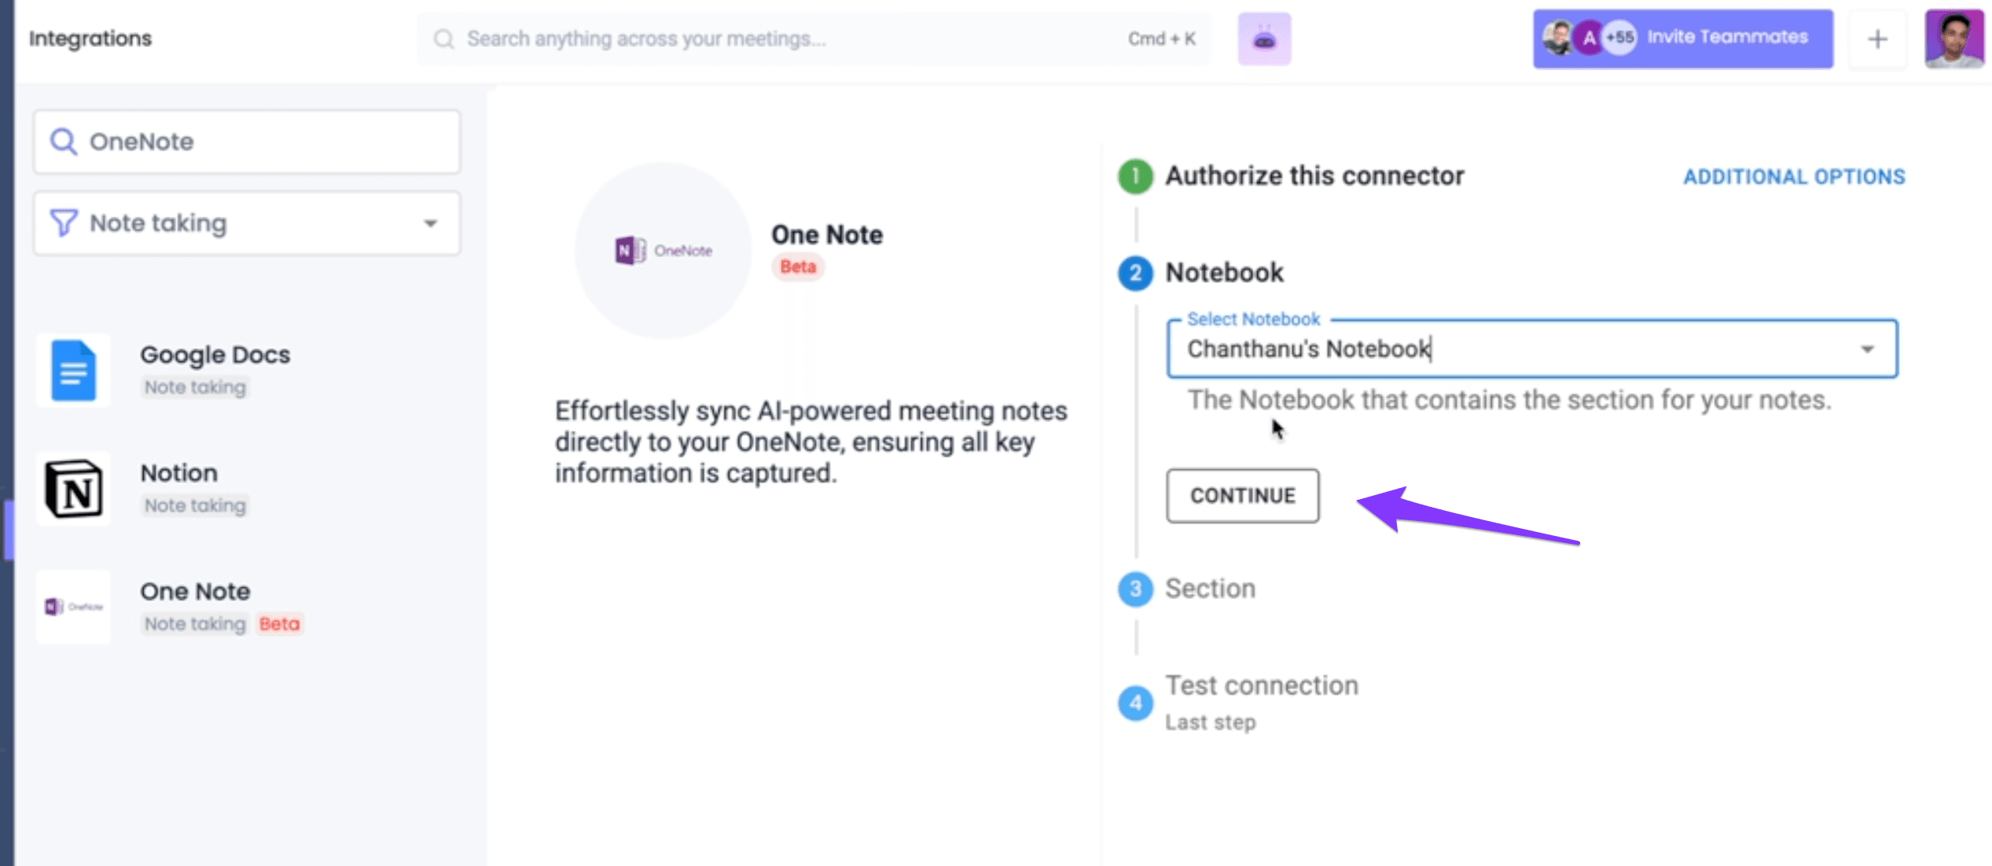Expand the Select Notebook dropdown arrow
Image resolution: width=1992 pixels, height=866 pixels.
[x=1867, y=349]
